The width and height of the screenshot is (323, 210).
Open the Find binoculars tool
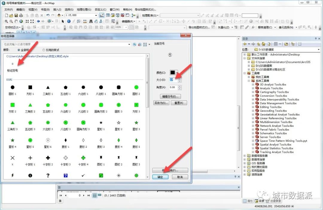point(91,21)
